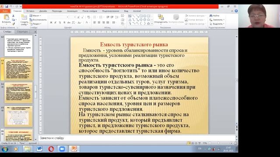Click the Clear Formatting icon
Viewport: 280px width, 157px height.
tap(88, 17)
